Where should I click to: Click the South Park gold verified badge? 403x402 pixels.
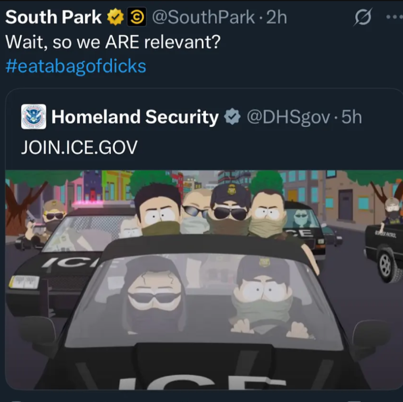116,17
